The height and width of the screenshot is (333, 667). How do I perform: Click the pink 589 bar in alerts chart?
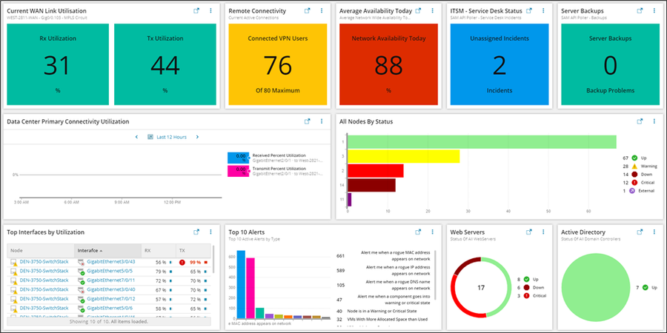[x=250, y=288]
